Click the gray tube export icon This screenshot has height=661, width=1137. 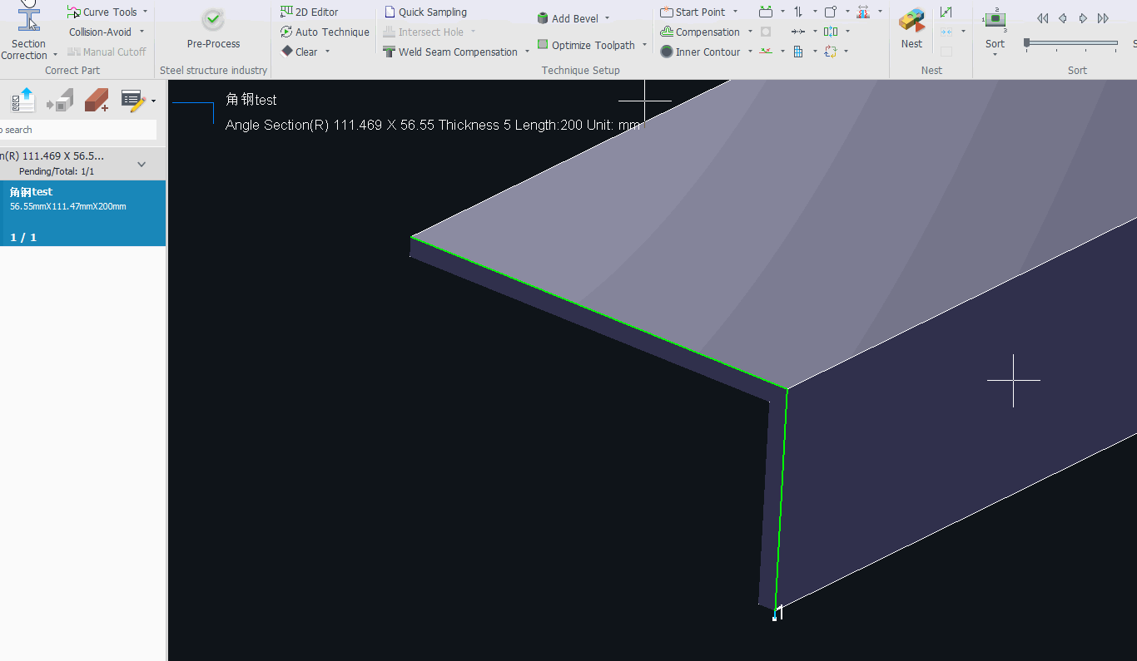coord(60,101)
